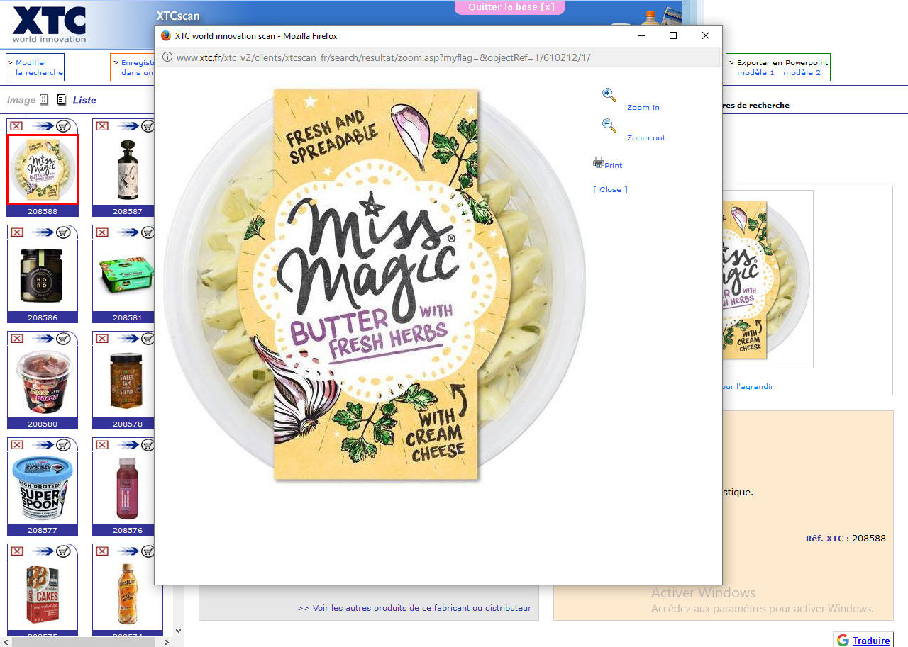Select Horo jar thumbnail 208586
The height and width of the screenshot is (647, 908).
point(43,275)
